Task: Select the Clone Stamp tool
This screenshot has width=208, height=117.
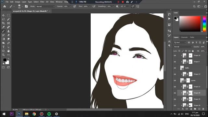Action: tap(8, 31)
